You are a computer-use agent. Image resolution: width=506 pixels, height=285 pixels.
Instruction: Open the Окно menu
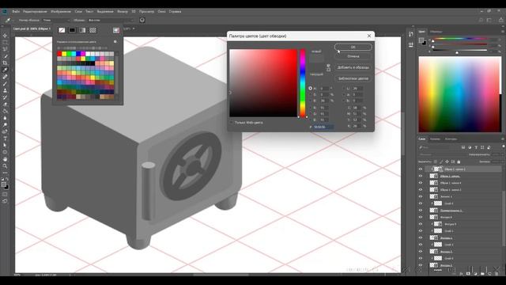[x=161, y=11]
